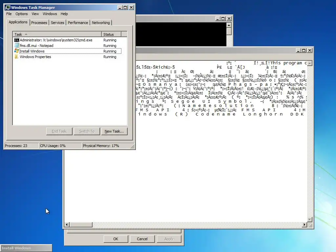
Task: Close the Task Manager window
Action: [x=131, y=8]
